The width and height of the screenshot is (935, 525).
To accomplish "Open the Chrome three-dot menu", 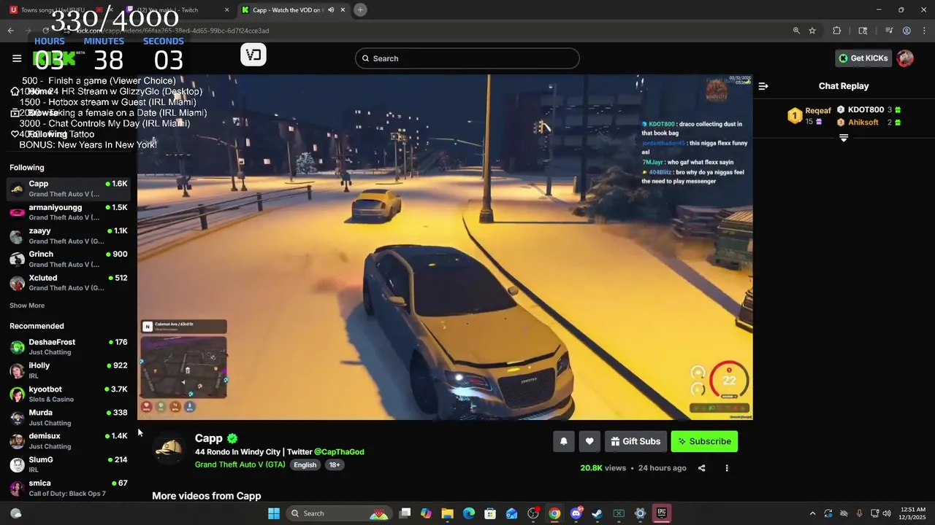I will pos(923,31).
